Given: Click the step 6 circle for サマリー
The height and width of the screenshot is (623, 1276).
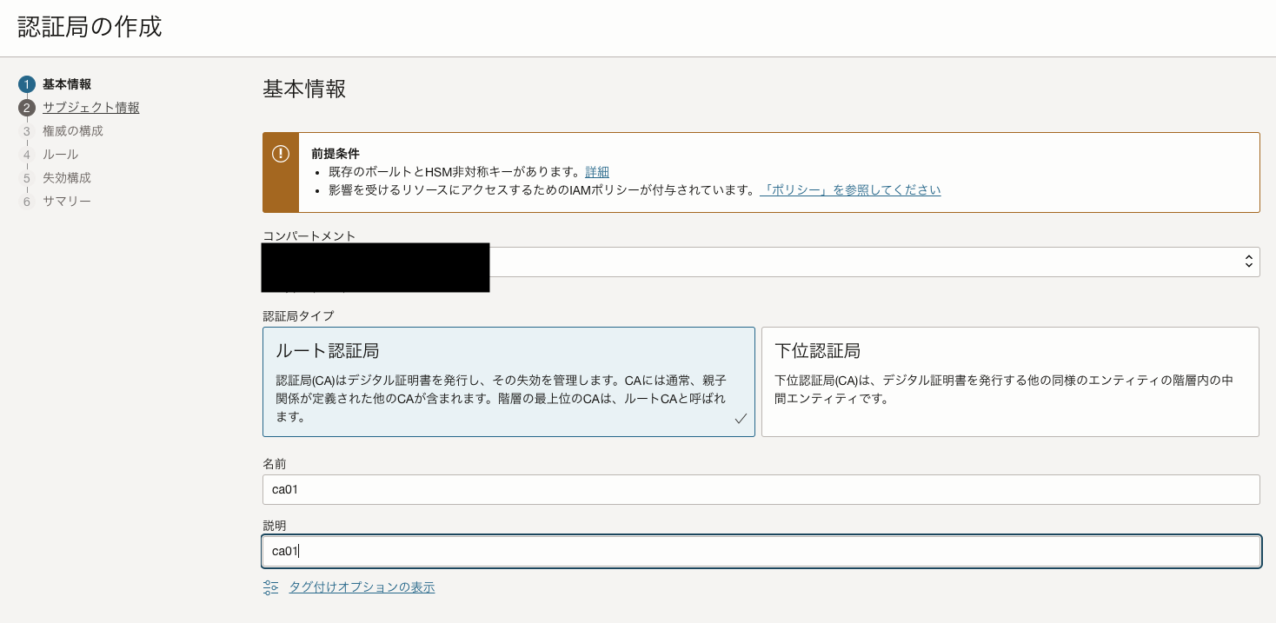Looking at the screenshot, I should point(27,201).
